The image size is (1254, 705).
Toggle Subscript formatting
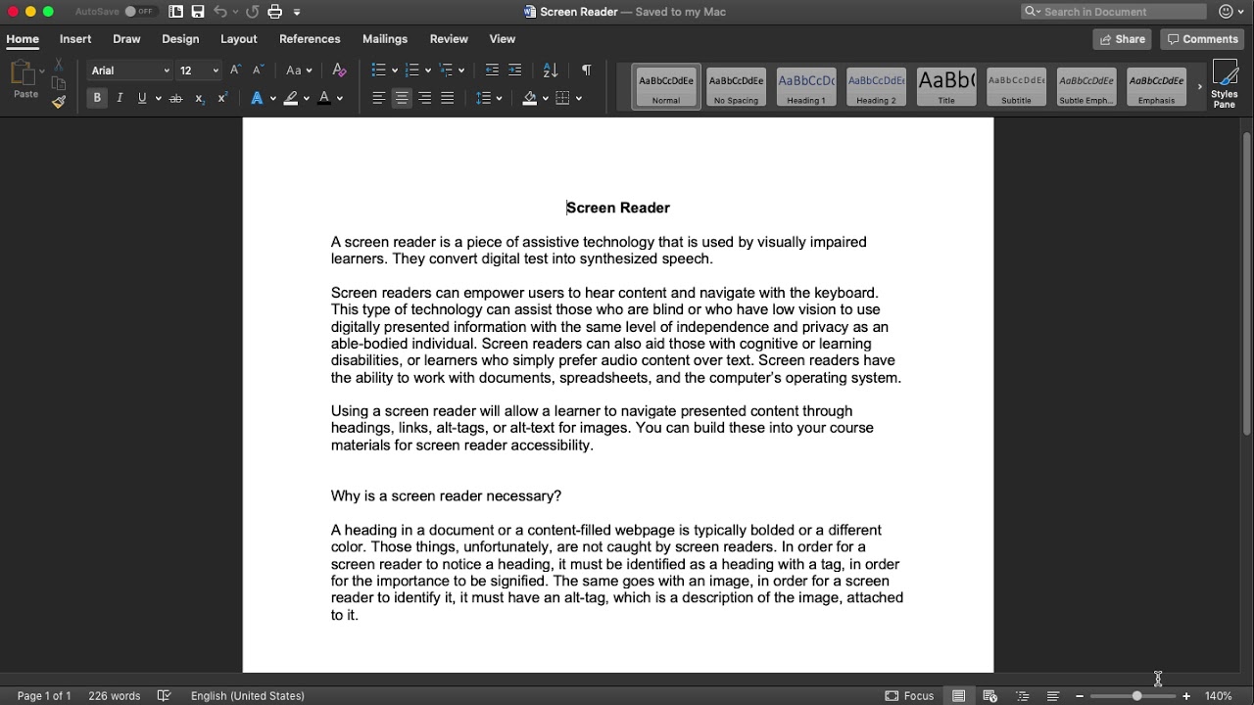click(x=200, y=98)
